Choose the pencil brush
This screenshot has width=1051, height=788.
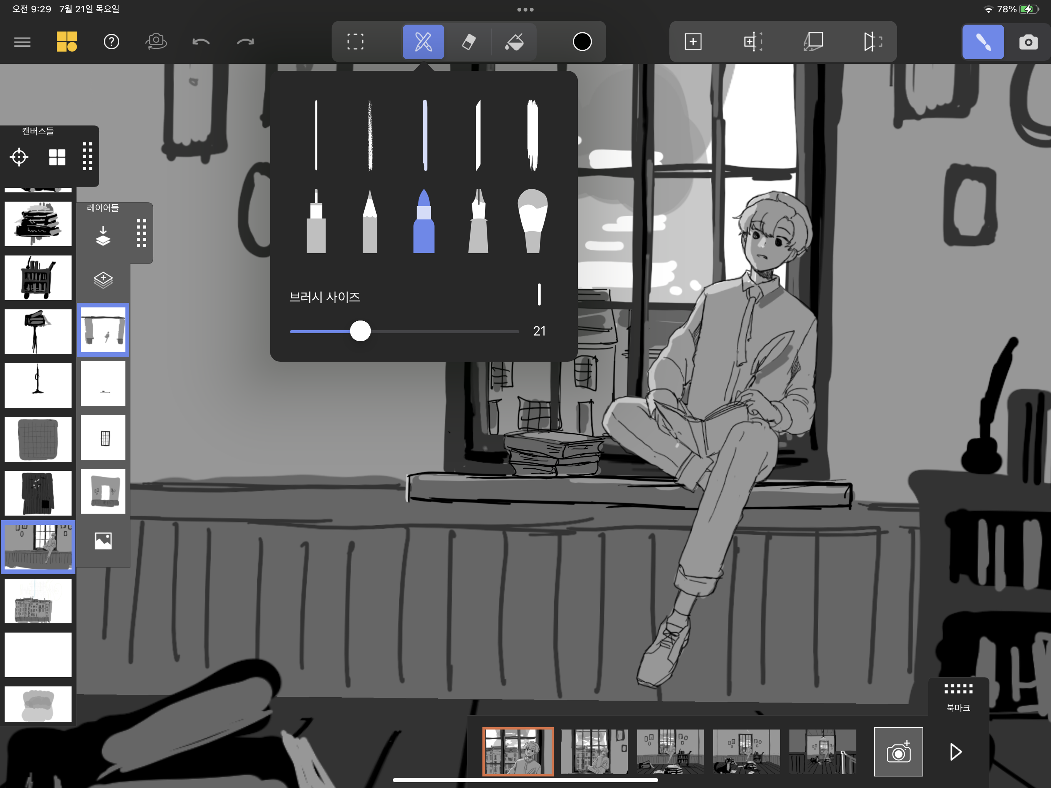click(x=370, y=221)
